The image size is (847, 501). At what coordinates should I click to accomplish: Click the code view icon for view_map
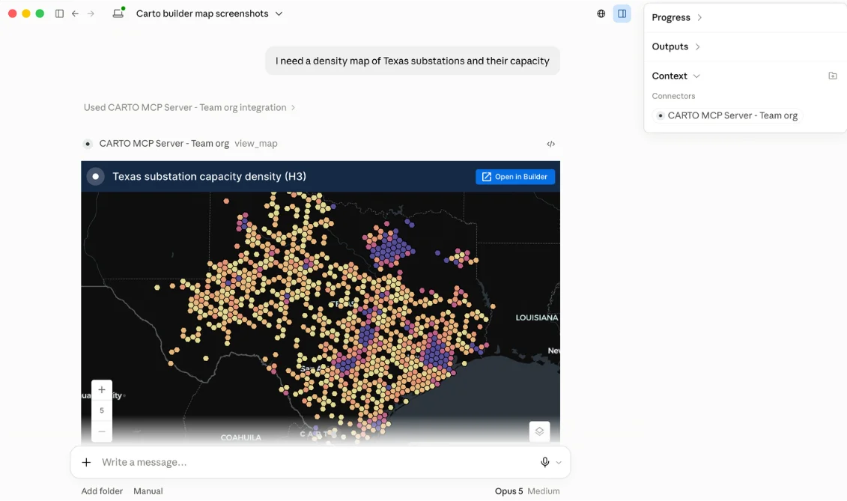(x=550, y=144)
